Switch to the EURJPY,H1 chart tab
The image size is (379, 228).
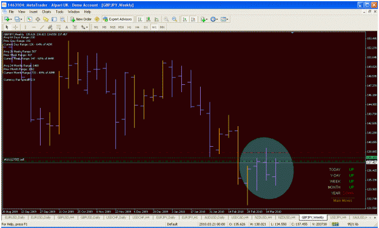pos(190,218)
